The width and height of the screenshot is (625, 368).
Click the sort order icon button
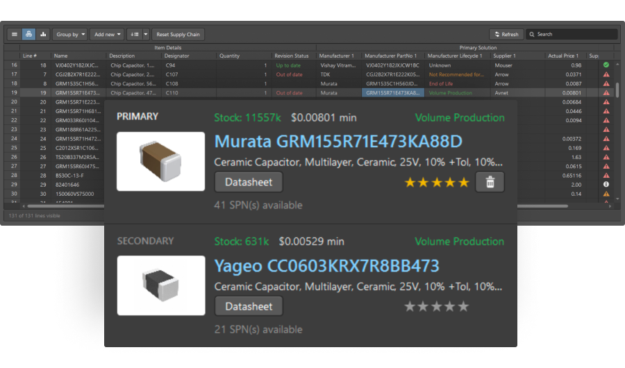coord(135,34)
